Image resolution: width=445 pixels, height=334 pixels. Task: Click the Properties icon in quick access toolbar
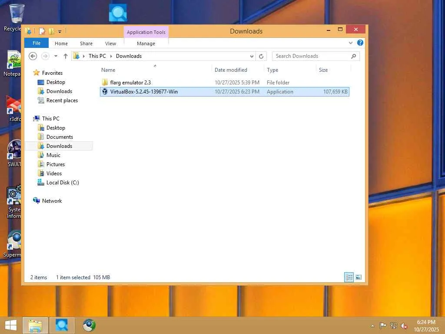42,31
